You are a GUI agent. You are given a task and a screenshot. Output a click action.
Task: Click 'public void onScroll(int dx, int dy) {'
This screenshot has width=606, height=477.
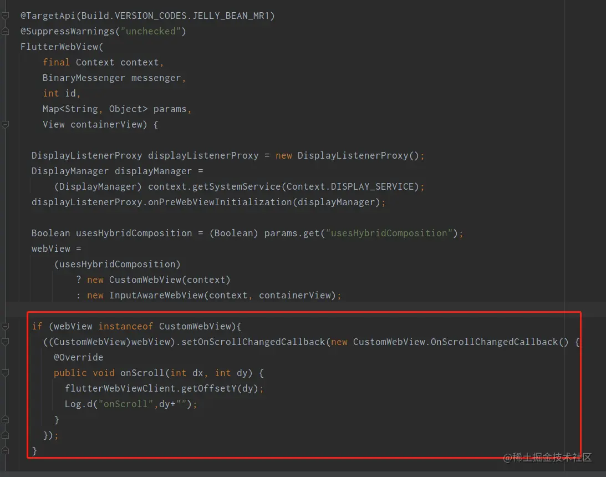pos(159,373)
